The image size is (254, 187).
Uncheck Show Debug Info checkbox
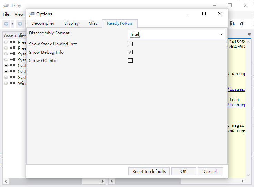pyautogui.click(x=130, y=52)
